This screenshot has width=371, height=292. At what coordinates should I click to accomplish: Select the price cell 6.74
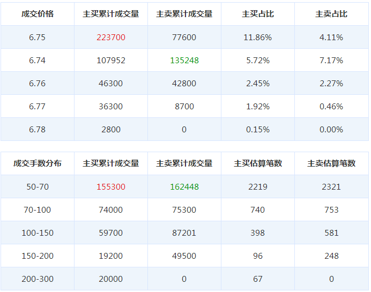(37, 61)
